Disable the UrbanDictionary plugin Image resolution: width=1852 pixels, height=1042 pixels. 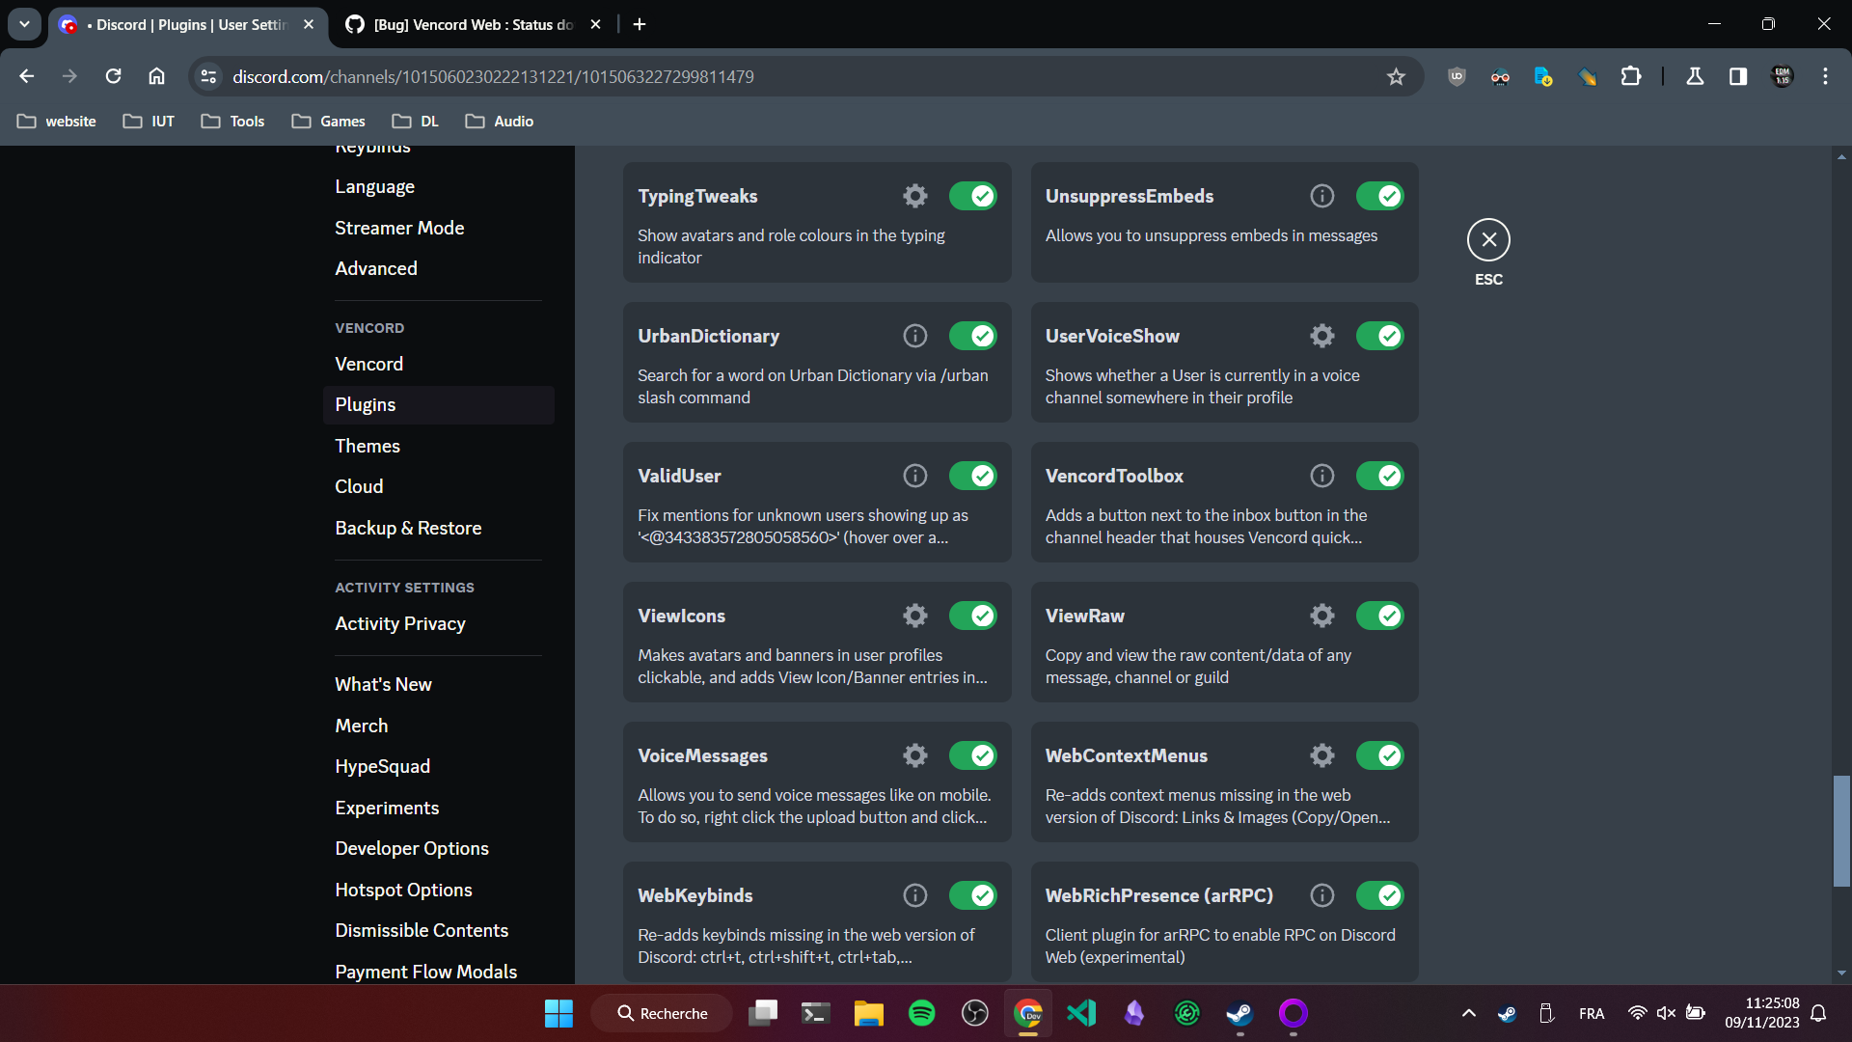(x=973, y=335)
